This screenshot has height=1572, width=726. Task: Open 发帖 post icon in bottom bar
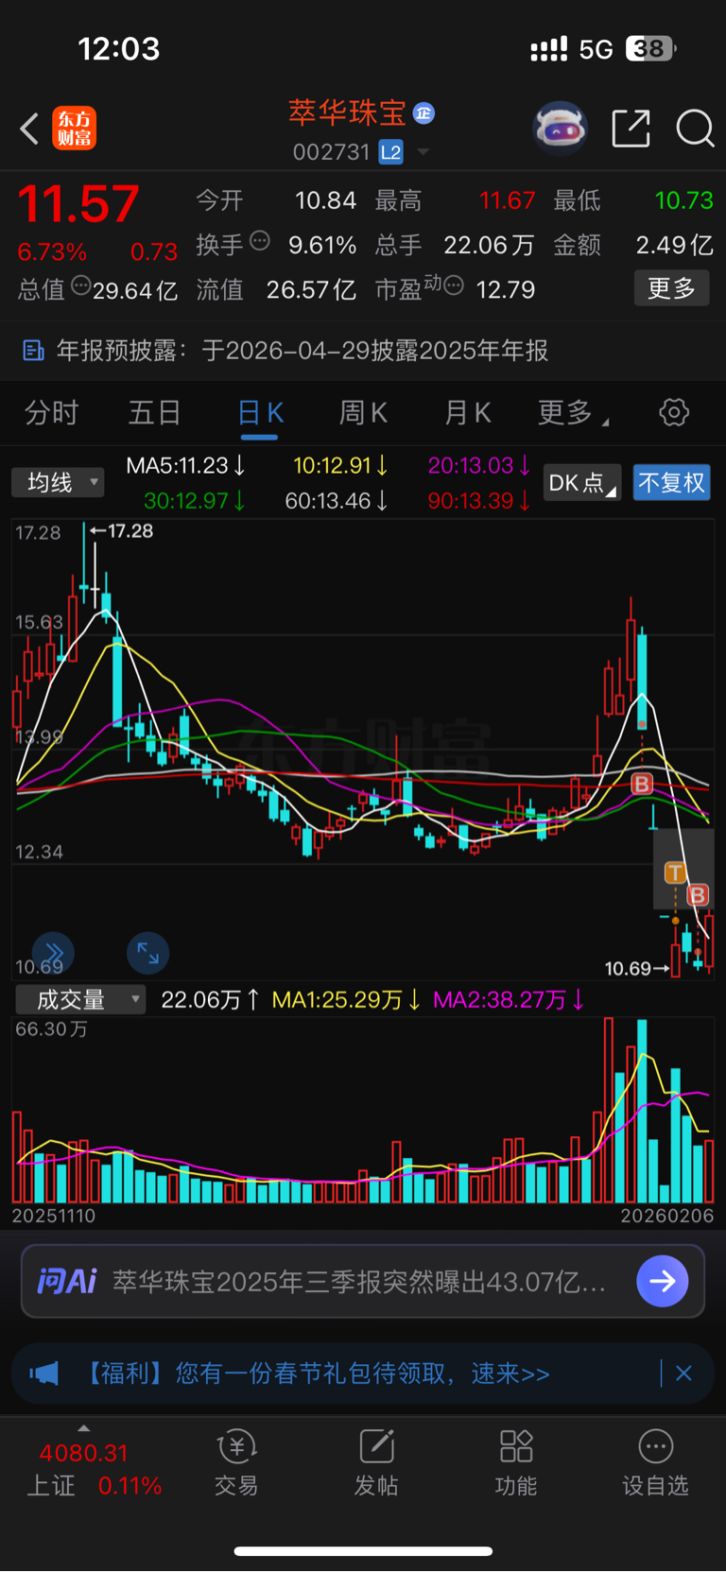click(x=375, y=1463)
